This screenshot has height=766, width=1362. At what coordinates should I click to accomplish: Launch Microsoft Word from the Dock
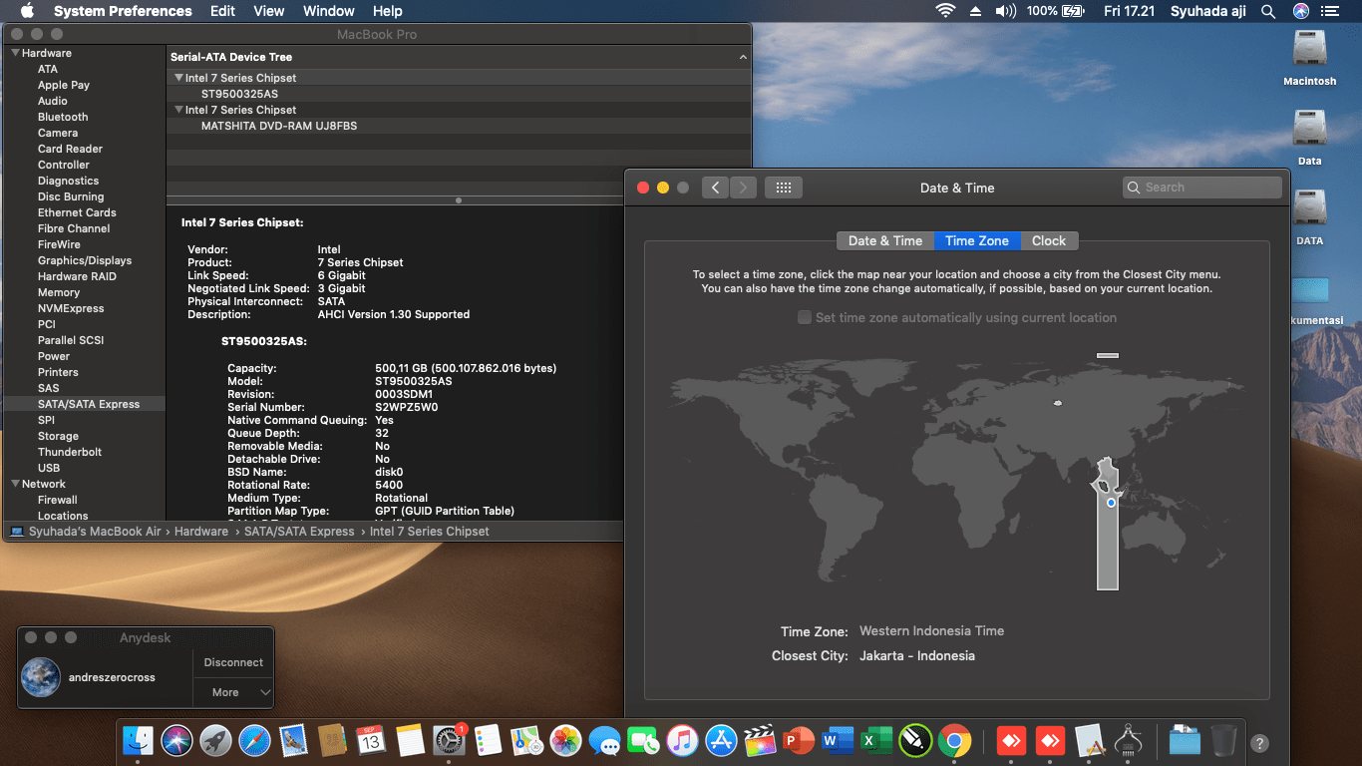(x=838, y=740)
